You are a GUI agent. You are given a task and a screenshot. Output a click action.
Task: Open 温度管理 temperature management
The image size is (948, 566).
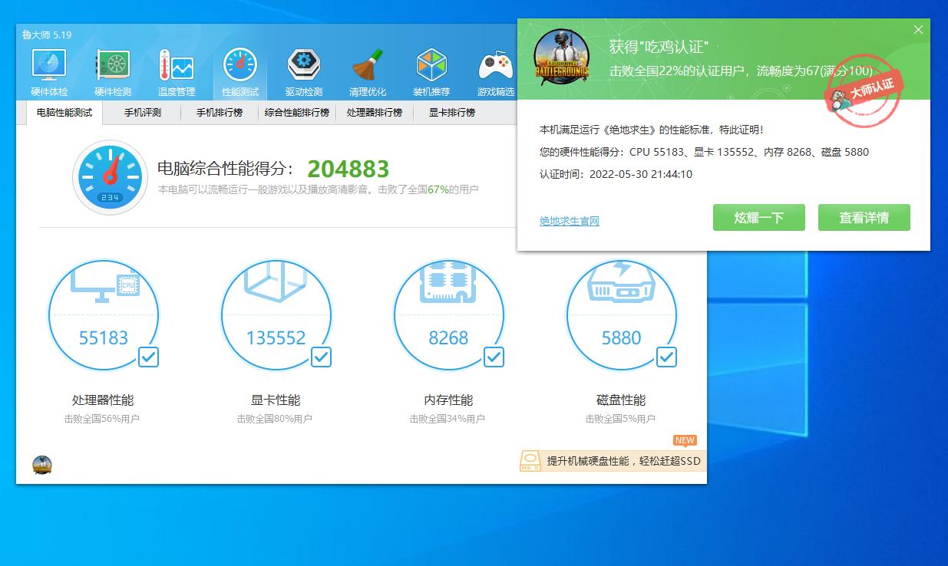[x=176, y=69]
